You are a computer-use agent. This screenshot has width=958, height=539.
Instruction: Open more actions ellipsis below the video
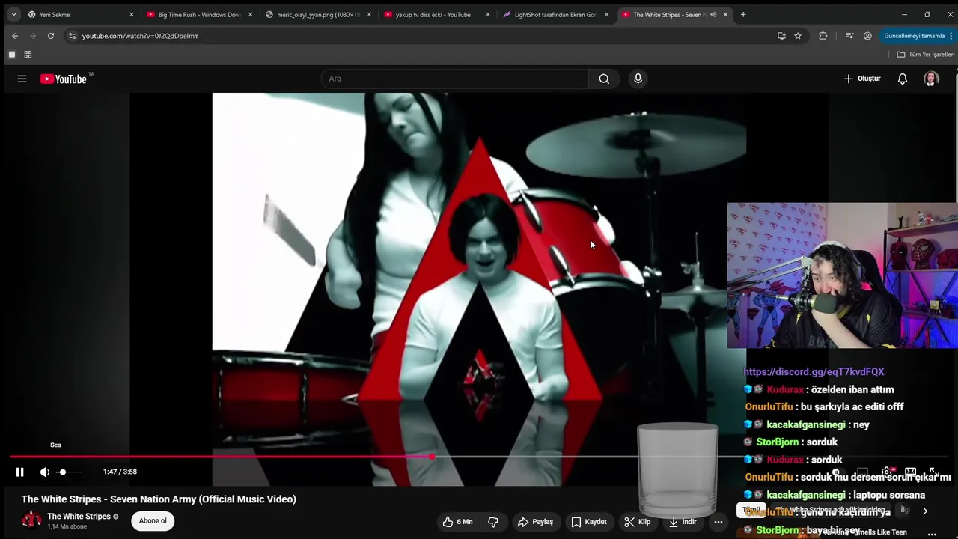(x=718, y=522)
